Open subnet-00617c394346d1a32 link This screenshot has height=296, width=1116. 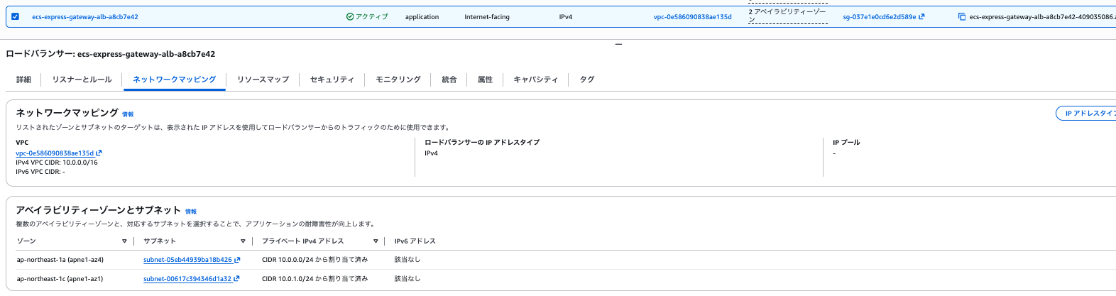pyautogui.click(x=187, y=279)
